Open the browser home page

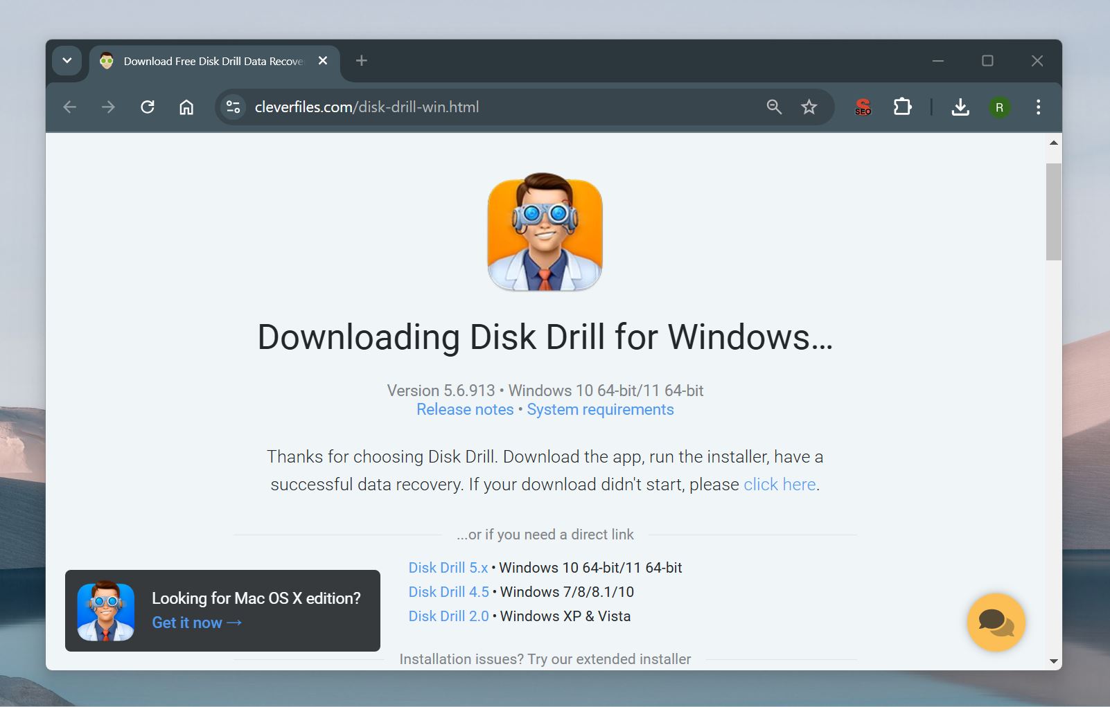(186, 107)
